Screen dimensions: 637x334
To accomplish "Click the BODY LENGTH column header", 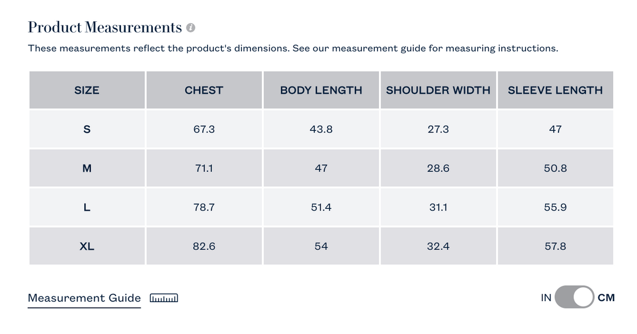I will (321, 90).
